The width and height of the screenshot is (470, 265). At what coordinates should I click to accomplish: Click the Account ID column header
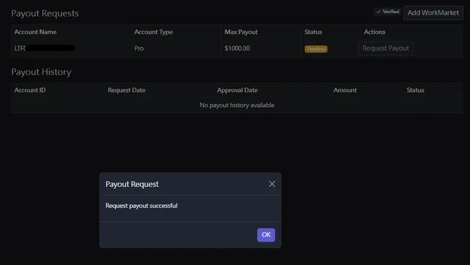(x=30, y=90)
